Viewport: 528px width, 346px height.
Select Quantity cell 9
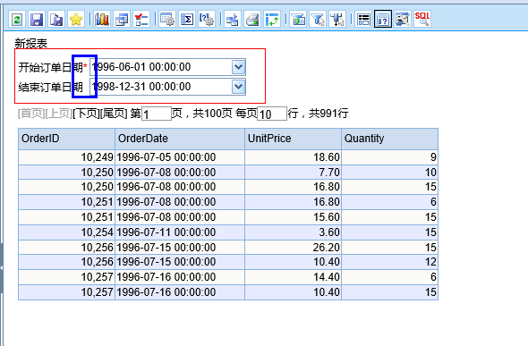[x=389, y=157]
